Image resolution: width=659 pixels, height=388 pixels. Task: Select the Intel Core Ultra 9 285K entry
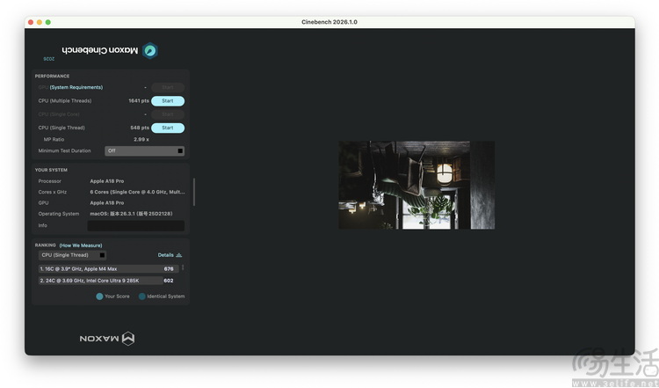tap(107, 281)
